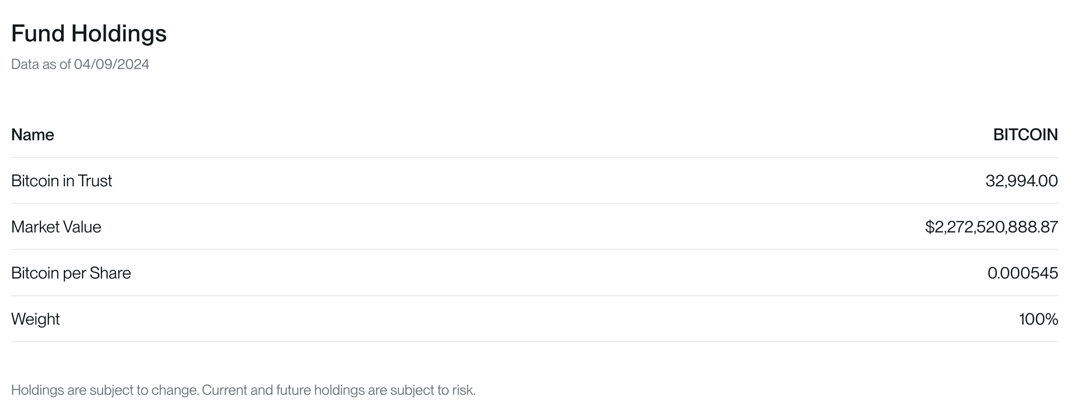Click the 'Current and future holdings' risk sentence
The image size is (1071, 416).
[x=339, y=391]
